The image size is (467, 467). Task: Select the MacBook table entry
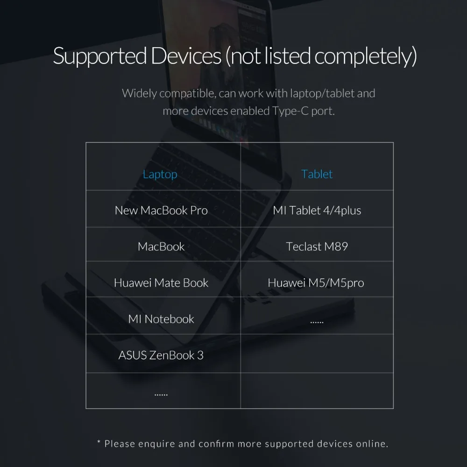(x=161, y=246)
